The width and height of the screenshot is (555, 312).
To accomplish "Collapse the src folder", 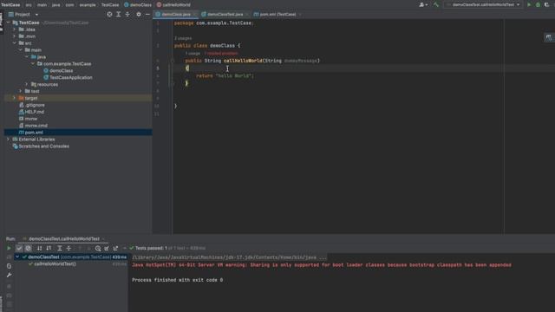I will tap(15, 43).
